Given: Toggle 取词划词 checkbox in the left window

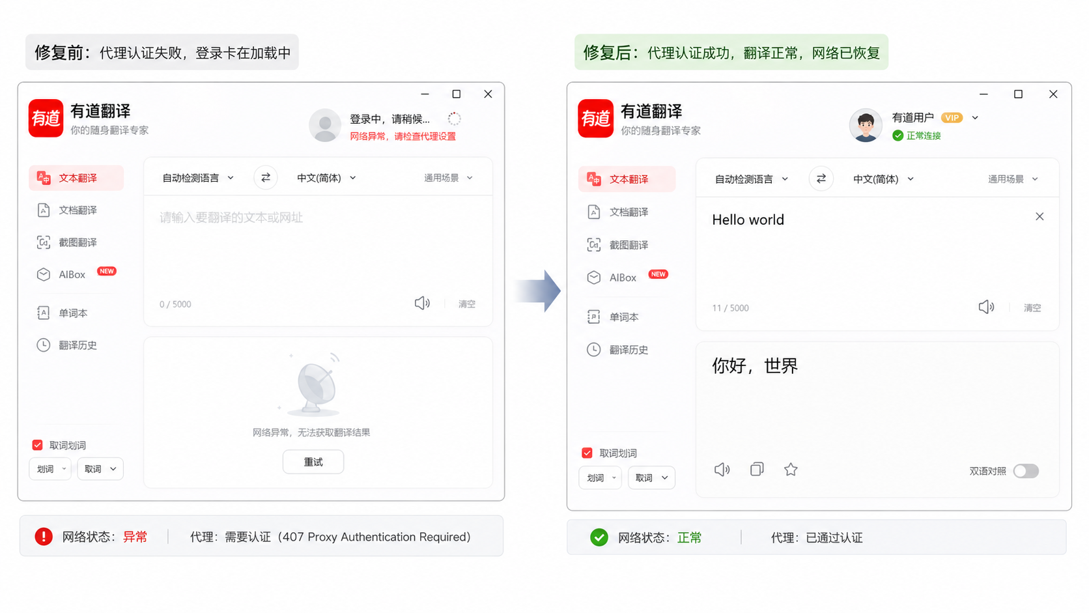Looking at the screenshot, I should pyautogui.click(x=37, y=445).
